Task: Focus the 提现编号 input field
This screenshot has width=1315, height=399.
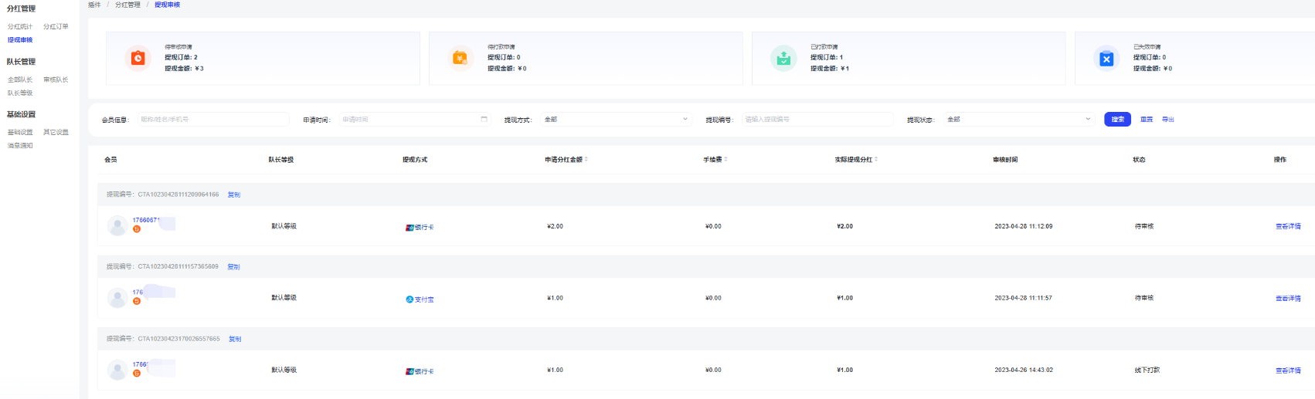Action: pos(817,120)
